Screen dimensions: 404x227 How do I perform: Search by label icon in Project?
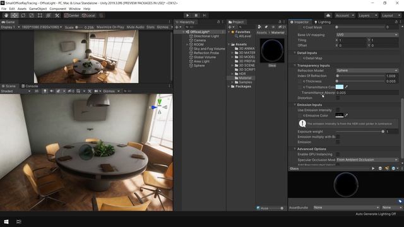266,27
